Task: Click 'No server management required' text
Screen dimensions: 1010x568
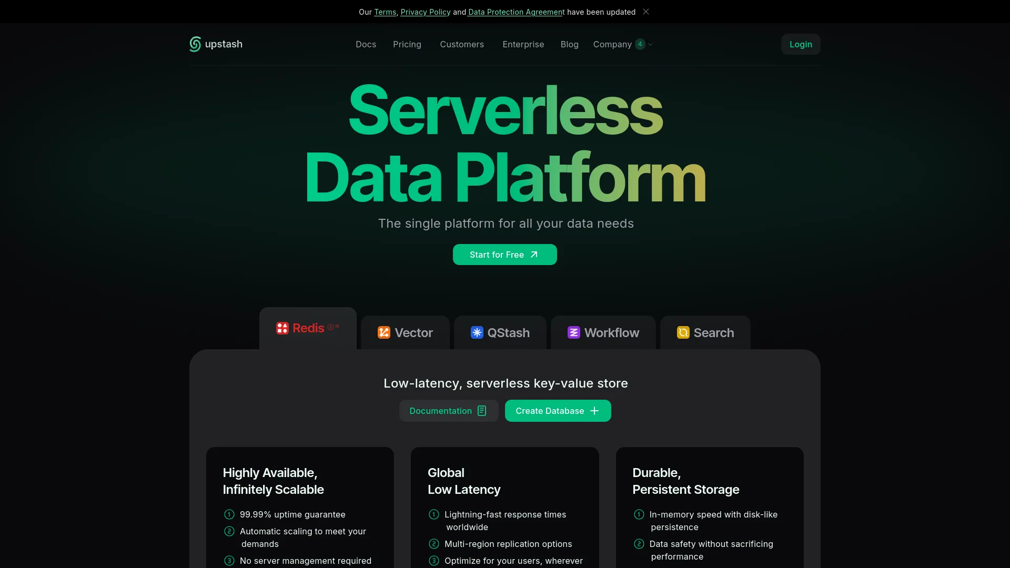Action: [x=306, y=561]
